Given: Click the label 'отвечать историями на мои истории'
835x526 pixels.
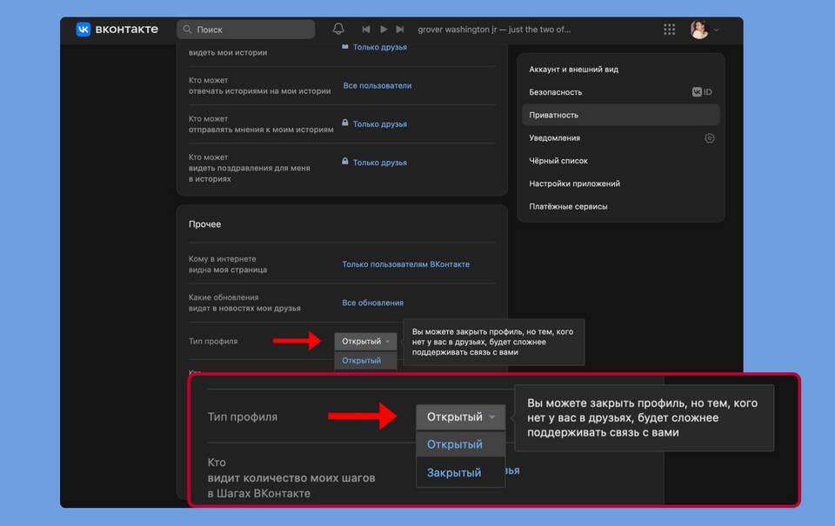Looking at the screenshot, I should [259, 91].
